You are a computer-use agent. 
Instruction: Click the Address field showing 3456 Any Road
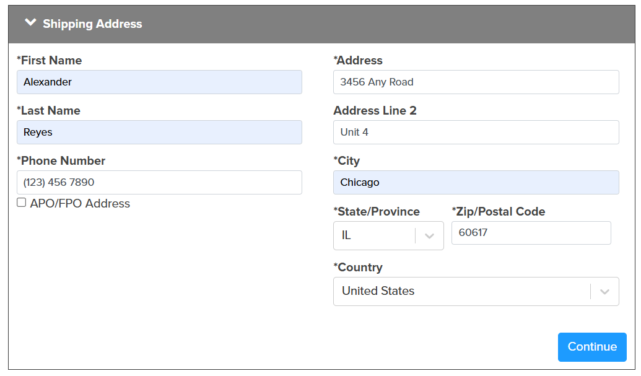pyautogui.click(x=476, y=82)
